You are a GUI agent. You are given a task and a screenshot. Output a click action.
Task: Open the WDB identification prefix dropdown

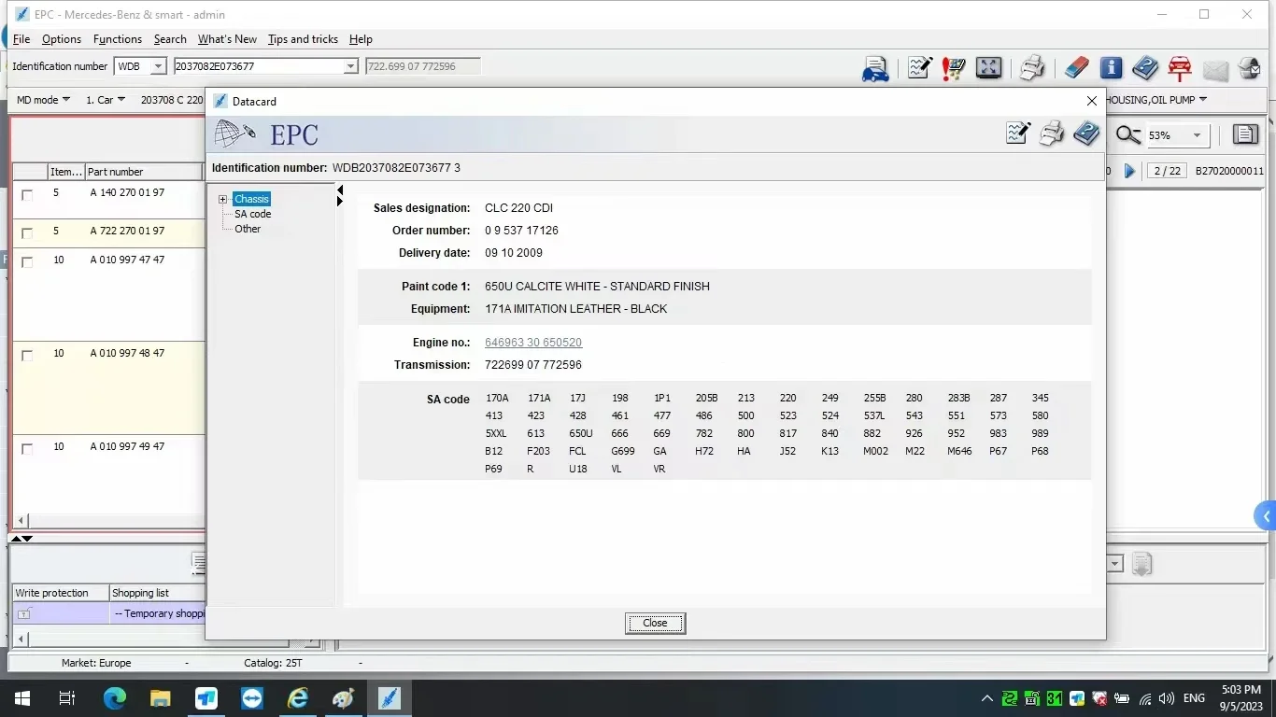[158, 66]
